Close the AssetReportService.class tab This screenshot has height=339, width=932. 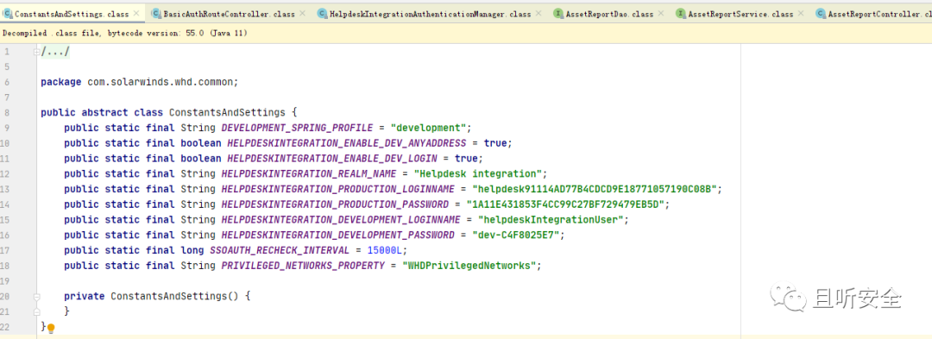point(801,14)
